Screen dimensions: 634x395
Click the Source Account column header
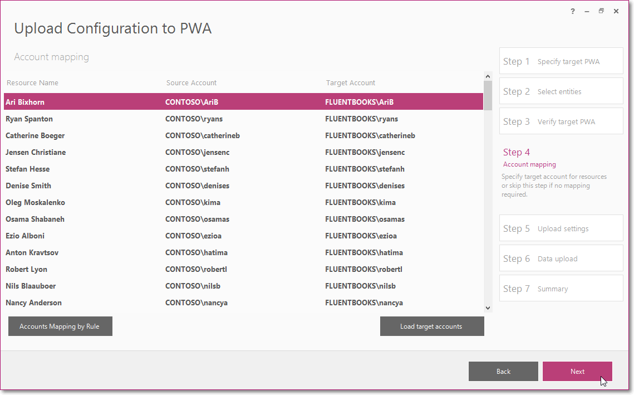(191, 82)
